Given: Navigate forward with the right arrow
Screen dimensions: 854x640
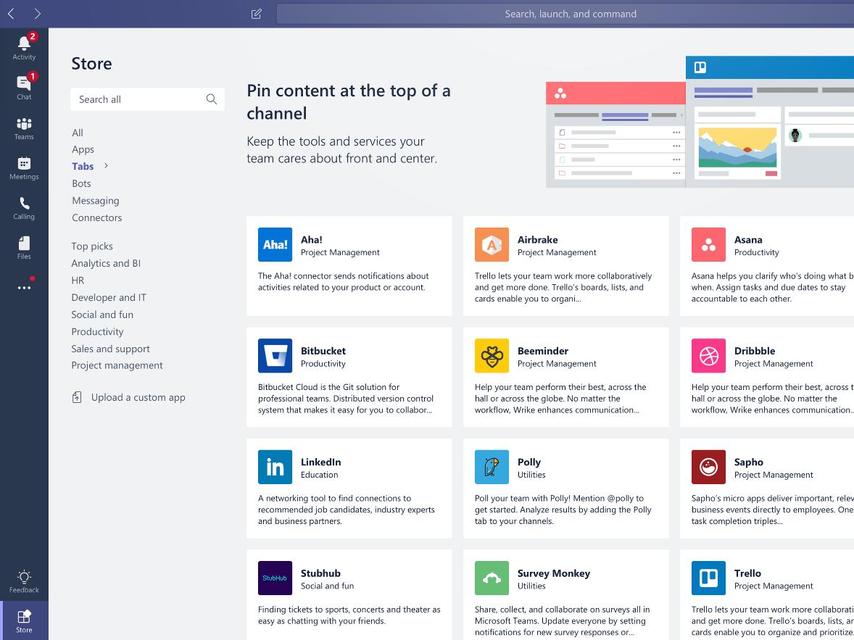Looking at the screenshot, I should pyautogui.click(x=37, y=14).
